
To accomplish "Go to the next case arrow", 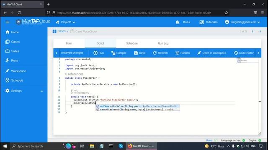I will [260, 32].
